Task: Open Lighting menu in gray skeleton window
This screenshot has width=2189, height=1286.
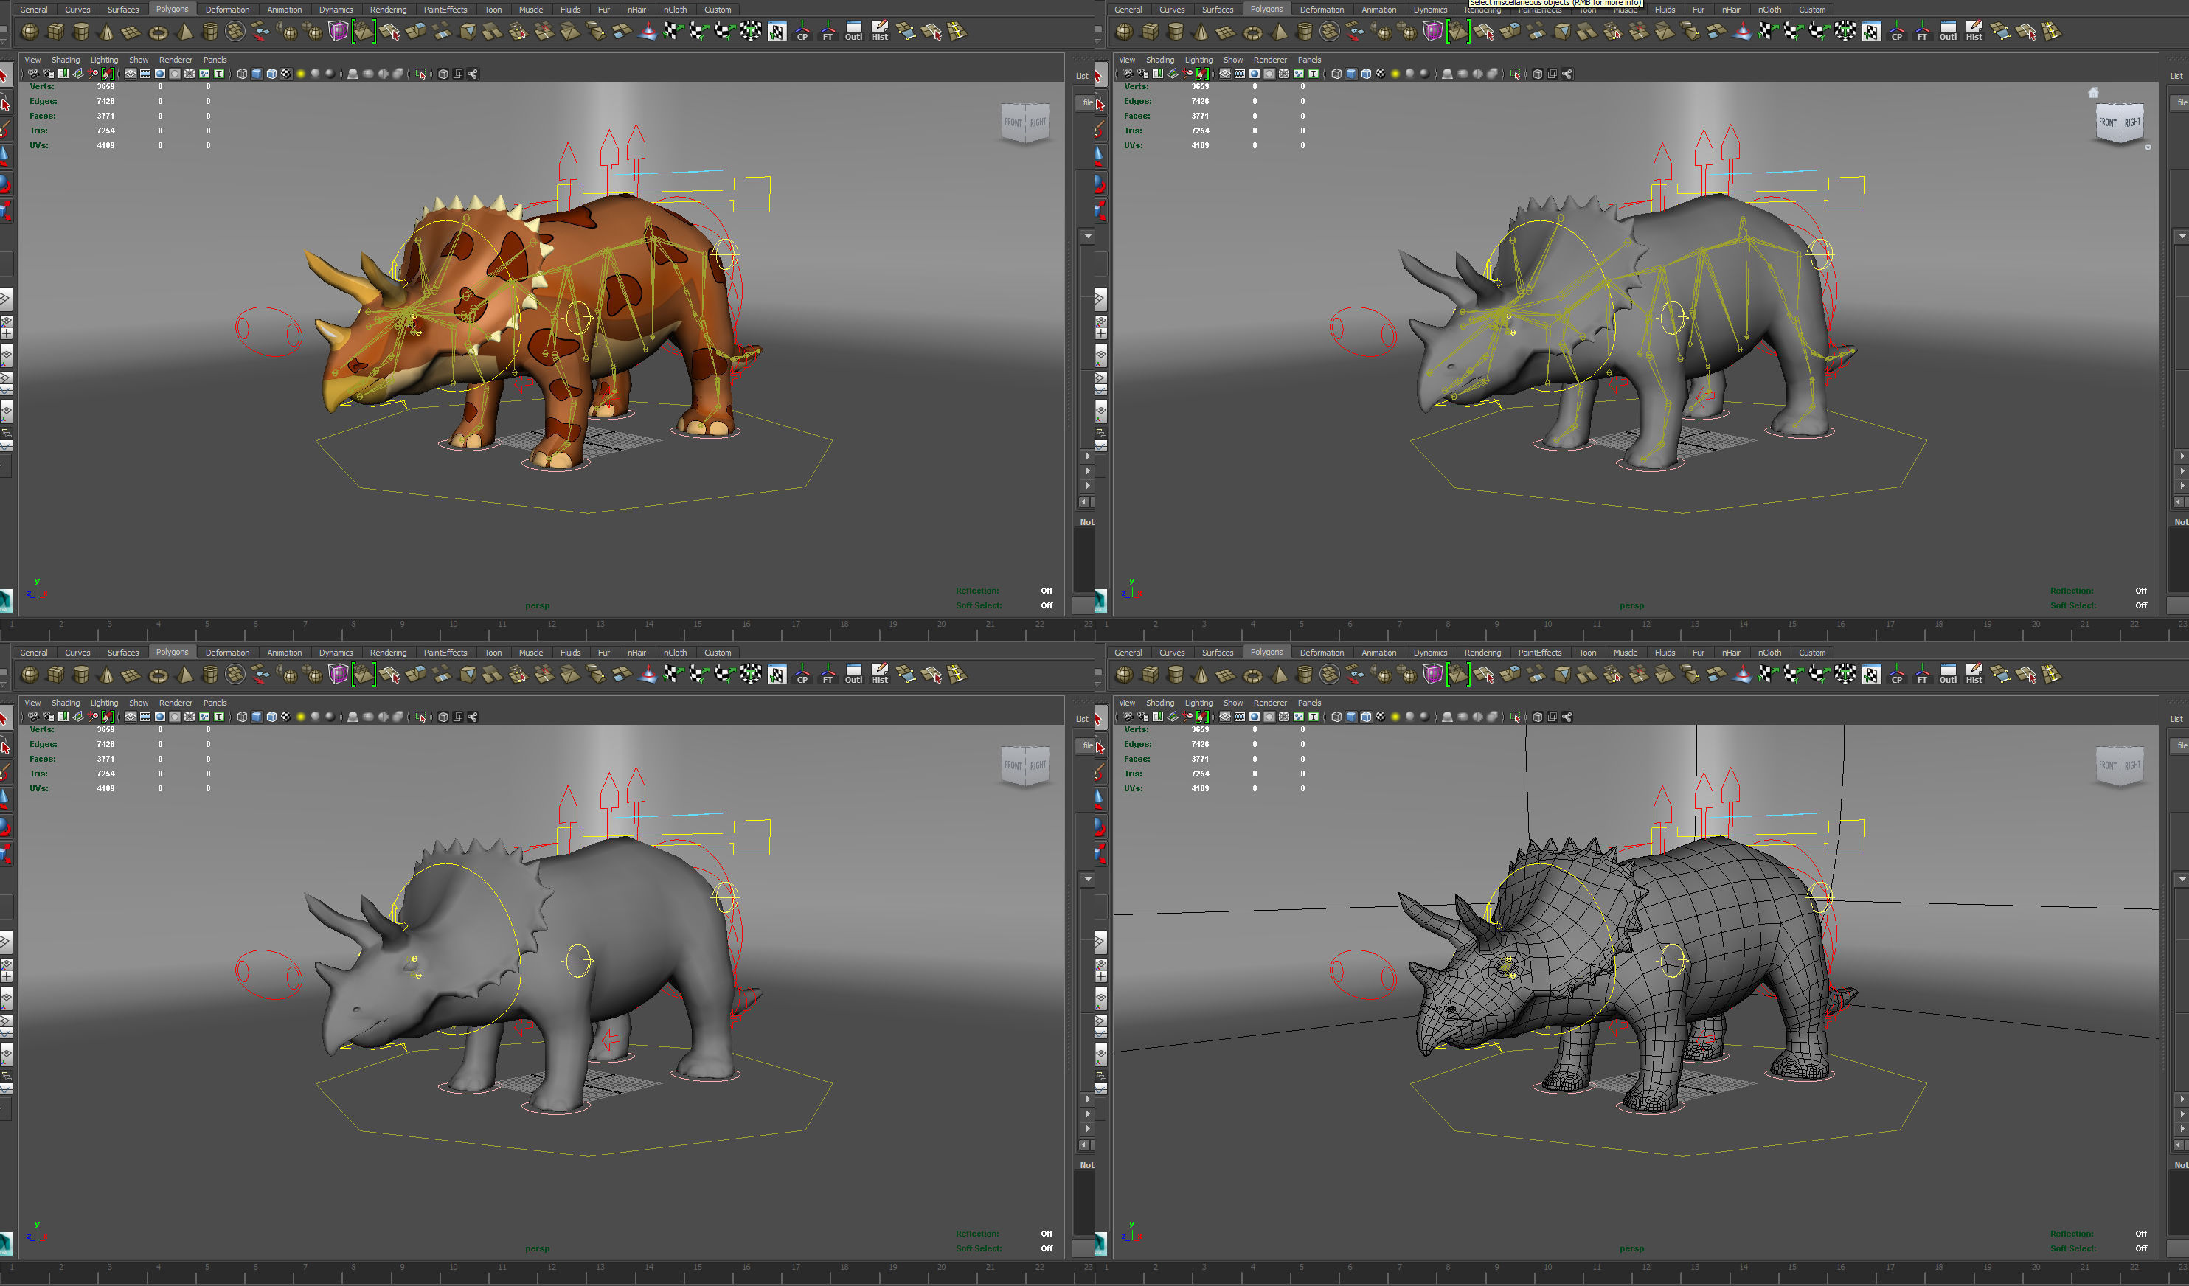Action: tap(1198, 60)
